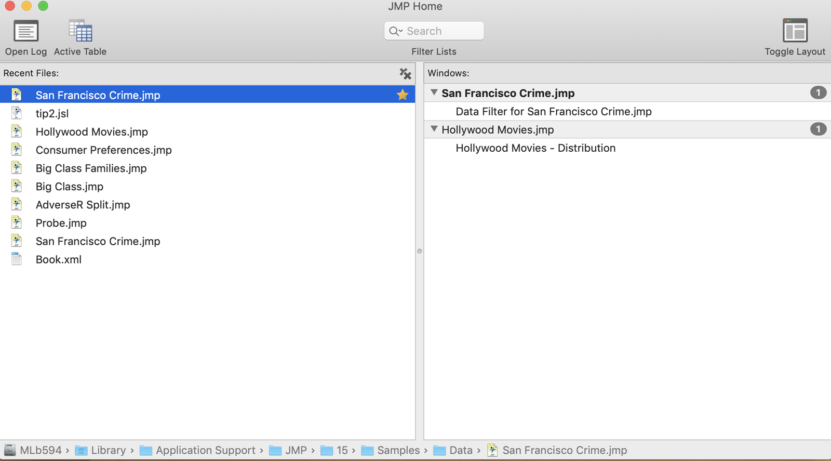Click the Data folder name in path bar
This screenshot has height=461, width=831.
click(461, 450)
